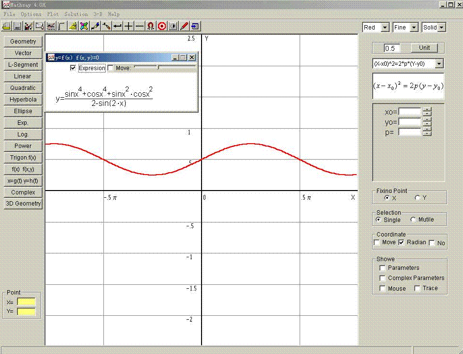Click the graph curves toolbar icon

pyautogui.click(x=51, y=26)
